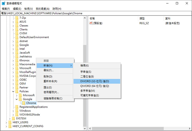Screen dimensions: 192x131
Task: Click the HKEY_CURRENT_CONFIG folder icon
Action: click(x=10, y=126)
